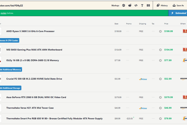
Task: Click the promo footnote 1 superscript
Action: point(134,117)
